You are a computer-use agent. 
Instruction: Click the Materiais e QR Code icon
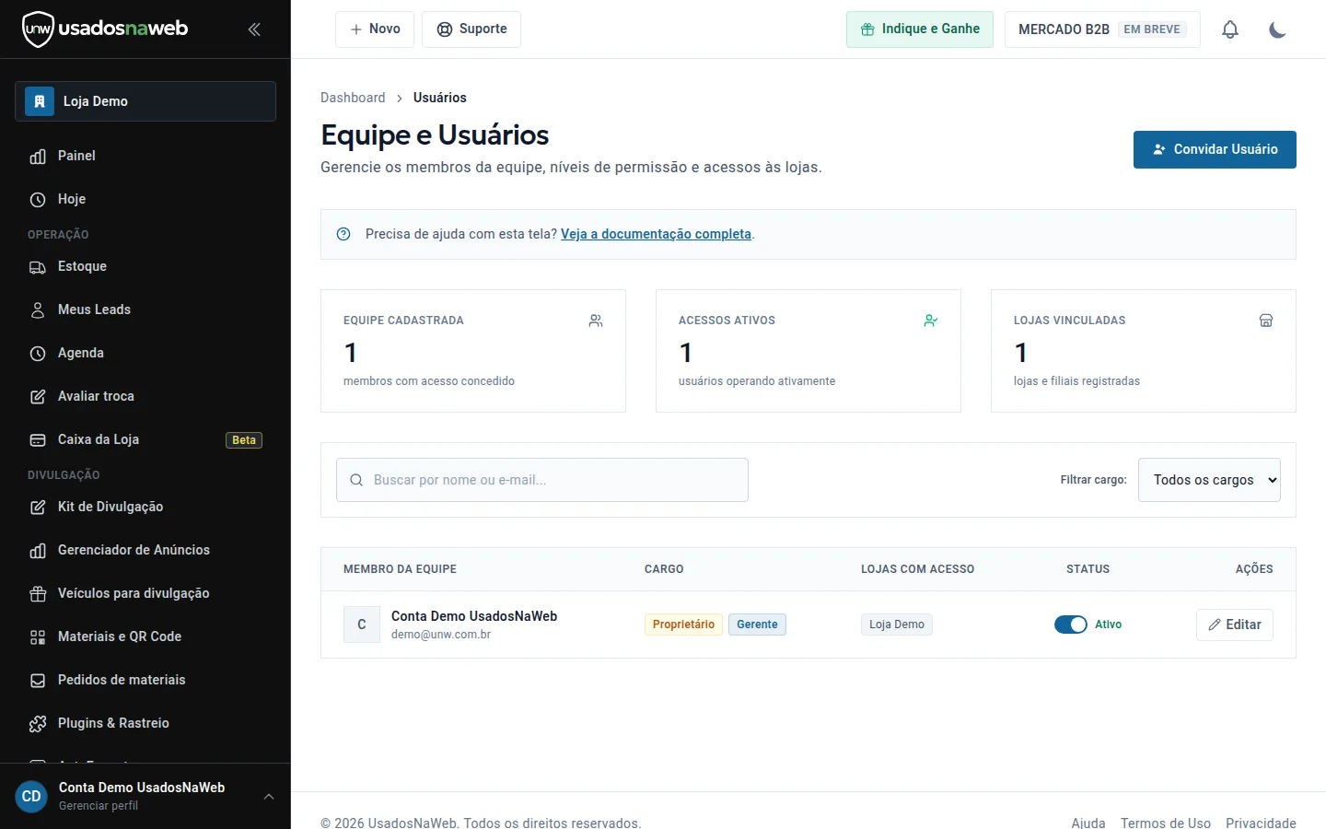(38, 637)
